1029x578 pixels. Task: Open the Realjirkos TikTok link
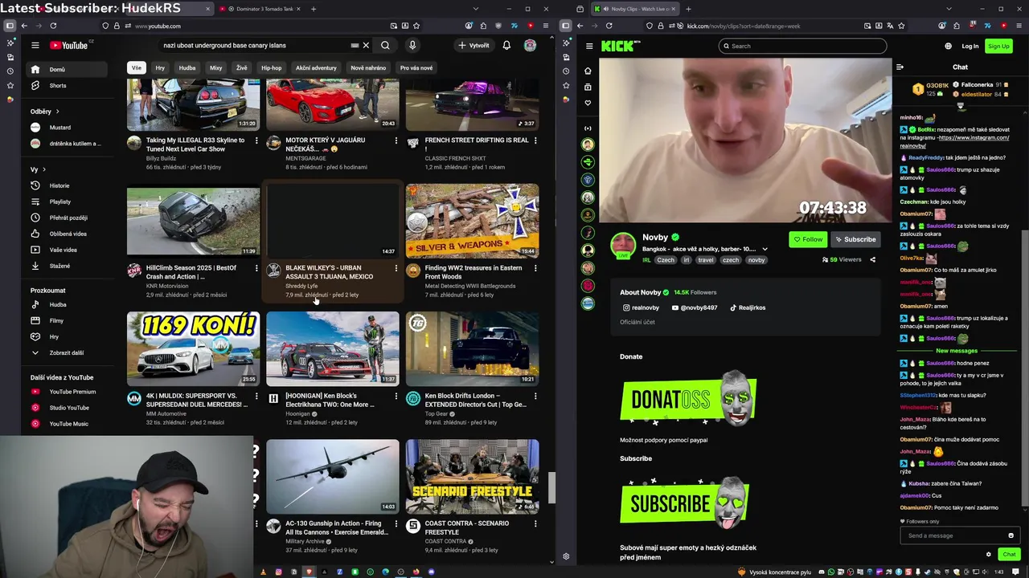748,307
